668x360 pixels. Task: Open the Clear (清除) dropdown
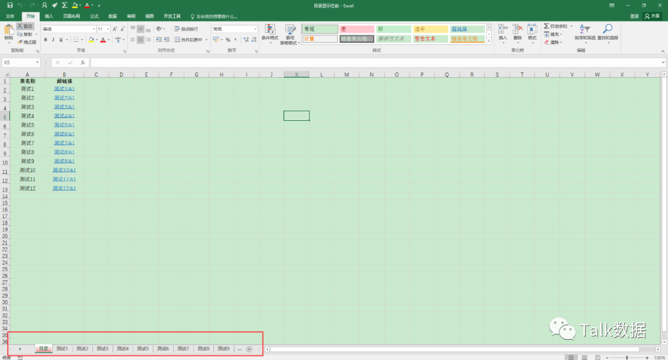click(554, 42)
